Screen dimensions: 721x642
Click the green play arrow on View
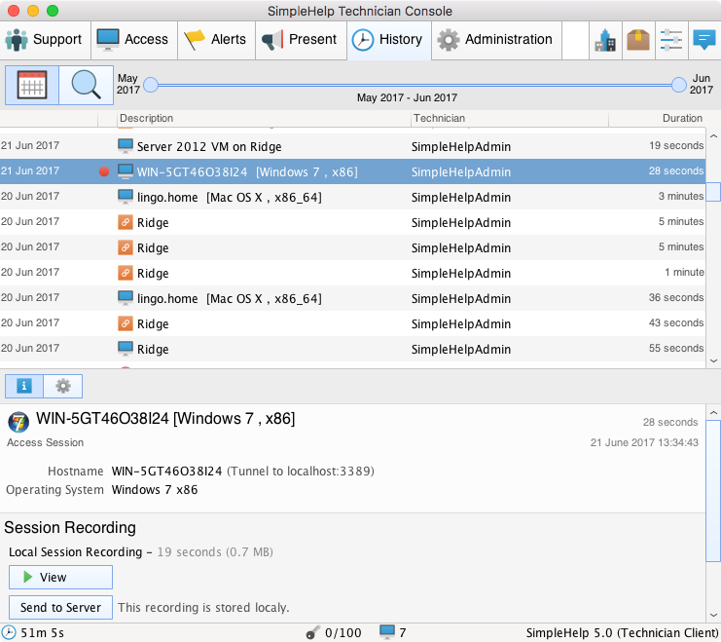[x=27, y=577]
